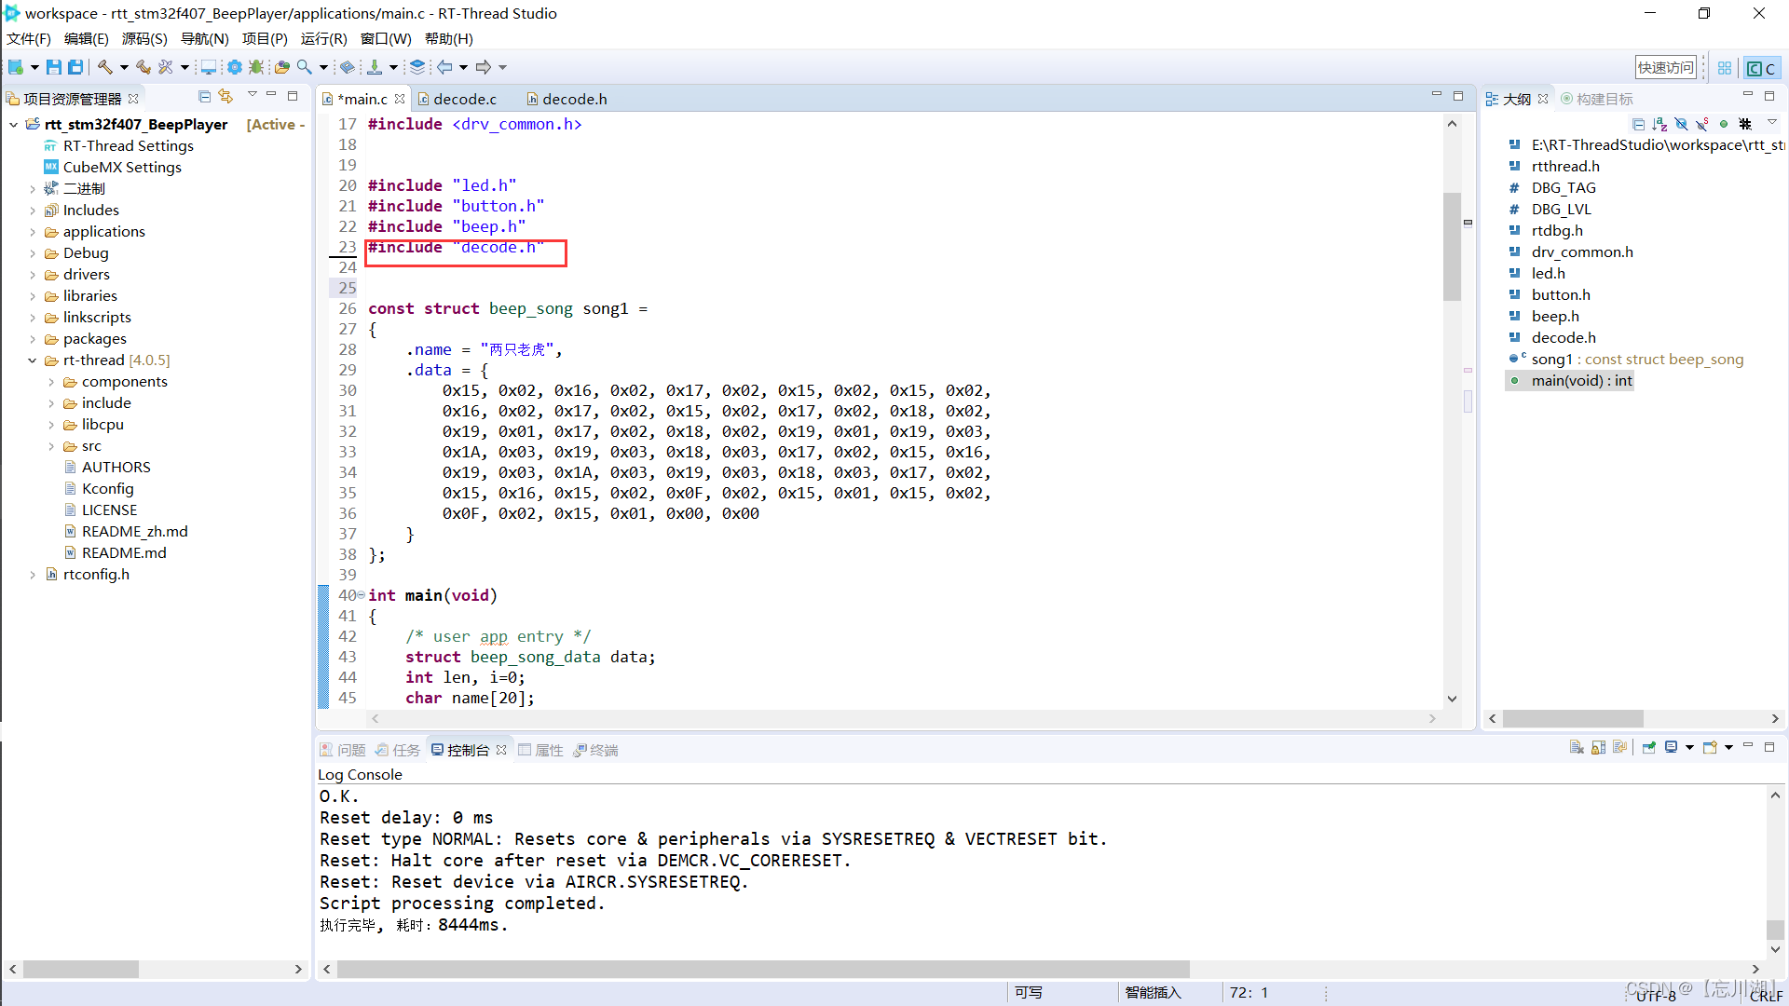Sort outline entries alphabetically
The width and height of the screenshot is (1789, 1006).
[x=1659, y=124]
